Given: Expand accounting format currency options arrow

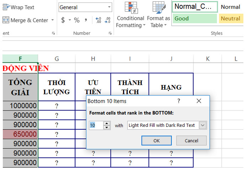Looking at the screenshot, I should (70, 20).
